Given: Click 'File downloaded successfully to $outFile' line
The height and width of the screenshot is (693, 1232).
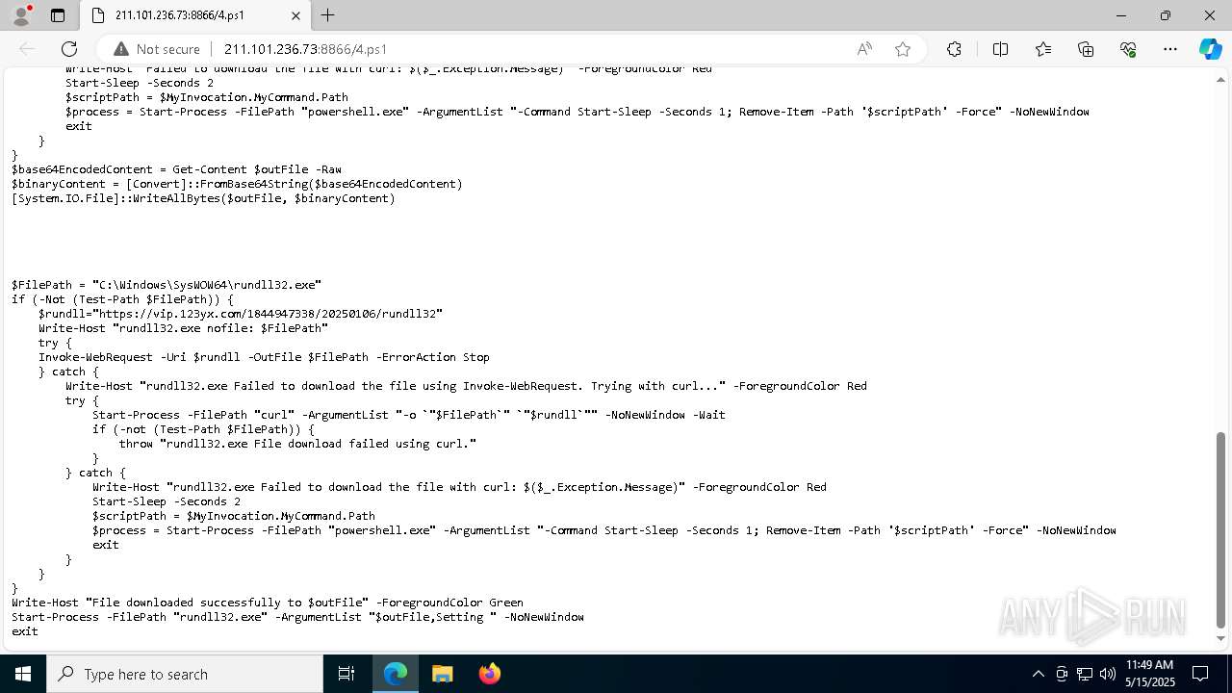Looking at the screenshot, I should tap(268, 603).
